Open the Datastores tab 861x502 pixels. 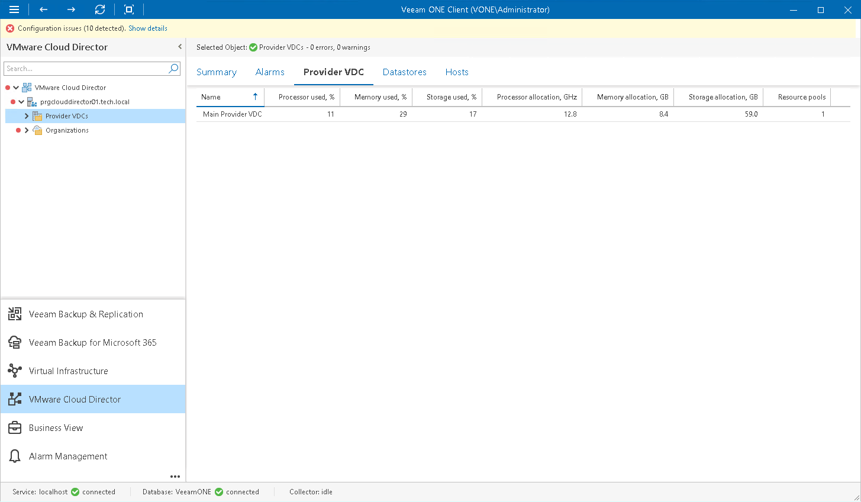coord(405,72)
